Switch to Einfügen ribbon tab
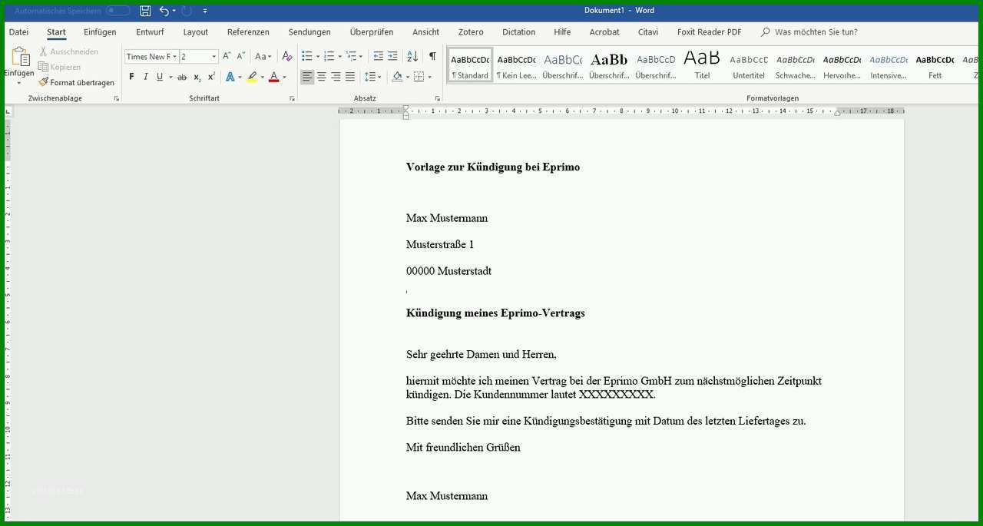 pos(100,32)
